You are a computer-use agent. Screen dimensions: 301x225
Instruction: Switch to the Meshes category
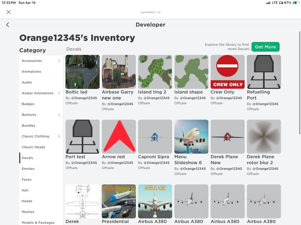28,212
